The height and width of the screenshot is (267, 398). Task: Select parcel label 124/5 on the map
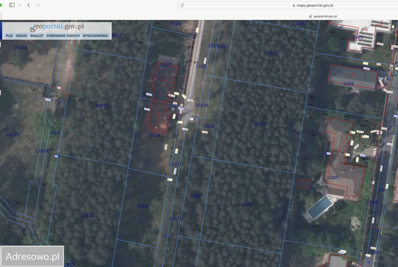pyautogui.click(x=333, y=178)
